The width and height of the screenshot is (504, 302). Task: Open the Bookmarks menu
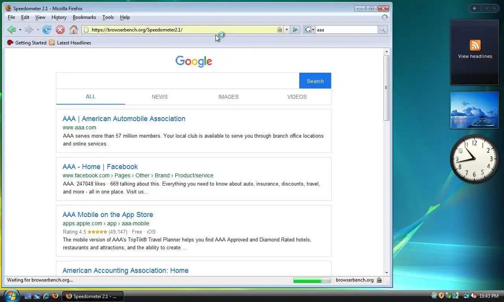pos(84,17)
